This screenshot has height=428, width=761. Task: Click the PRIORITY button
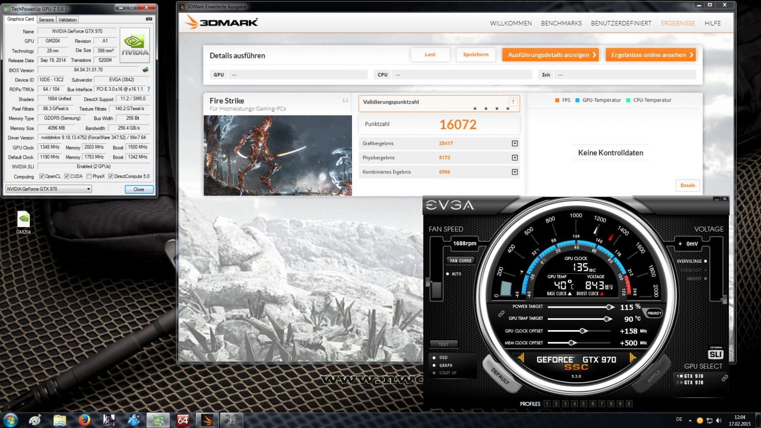tap(654, 313)
